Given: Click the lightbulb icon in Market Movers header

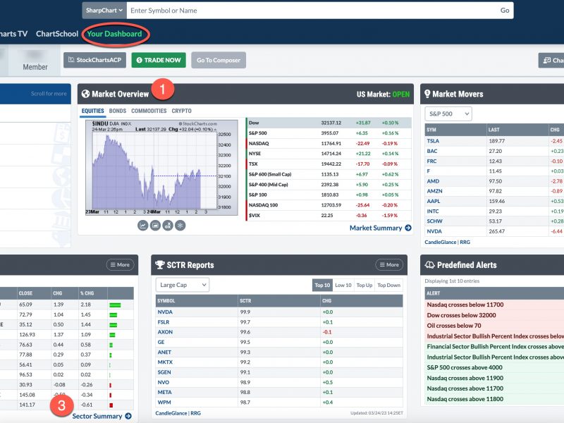Looking at the screenshot, I should point(427,94).
